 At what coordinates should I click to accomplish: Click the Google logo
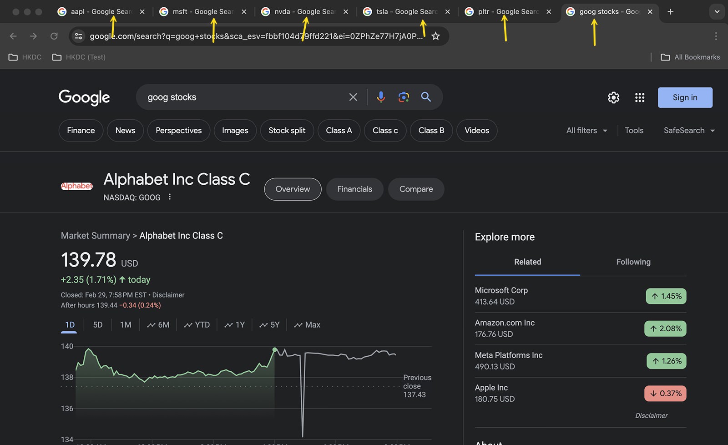84,97
